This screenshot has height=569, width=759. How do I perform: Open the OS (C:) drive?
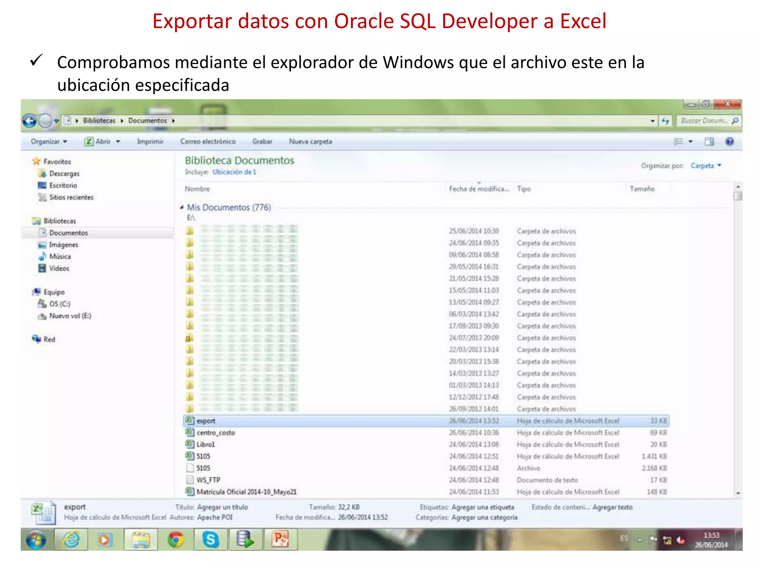coord(59,304)
